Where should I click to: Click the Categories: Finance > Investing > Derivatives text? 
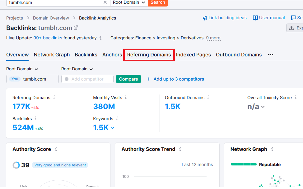[157, 38]
